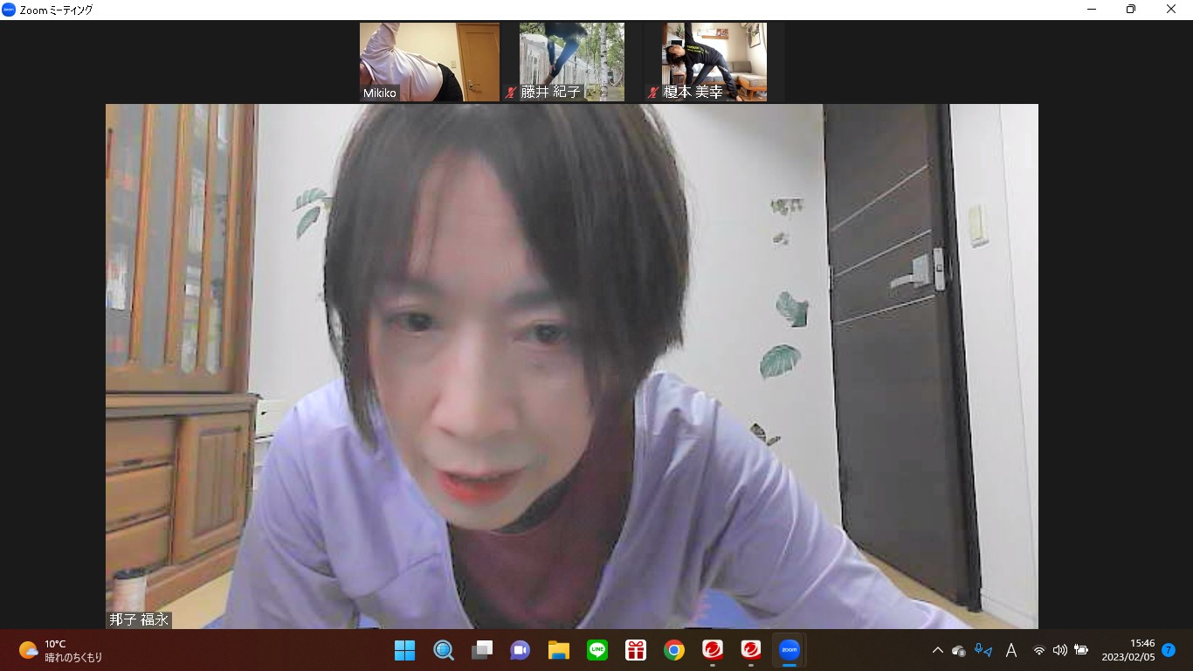
Task: Open the red gift box app
Action: [x=635, y=650]
